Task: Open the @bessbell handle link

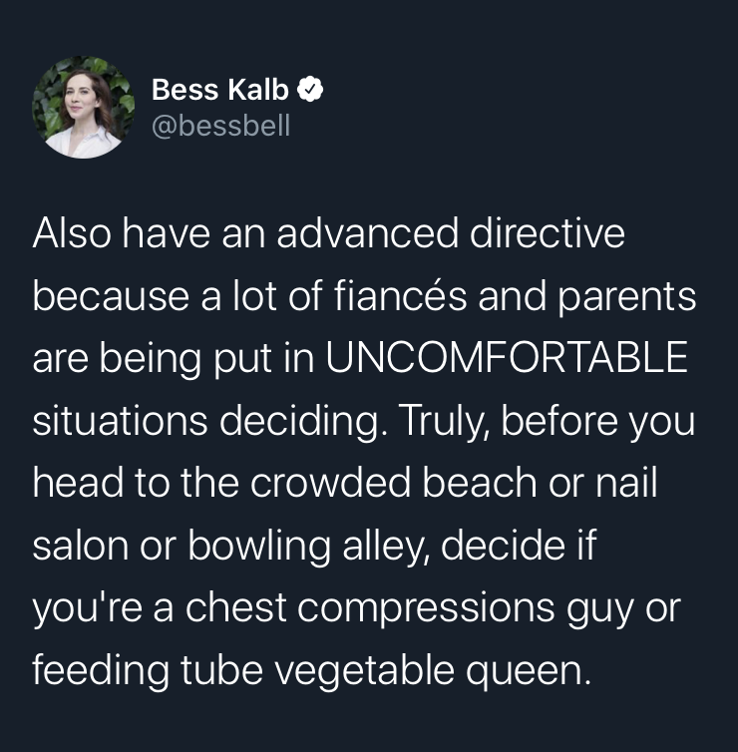Action: click(220, 128)
